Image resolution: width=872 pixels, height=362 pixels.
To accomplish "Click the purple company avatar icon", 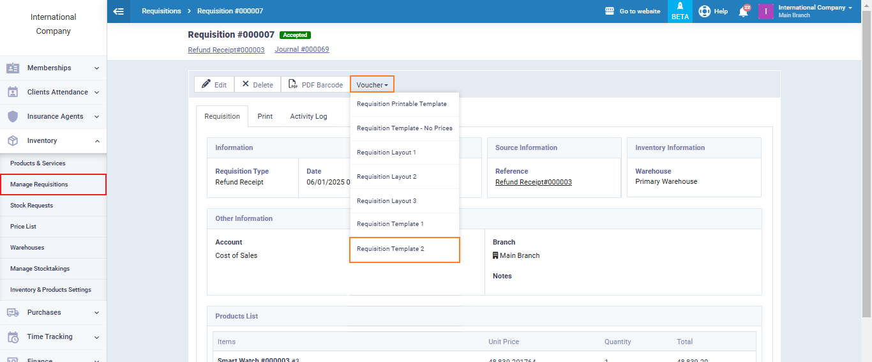I will (x=765, y=11).
